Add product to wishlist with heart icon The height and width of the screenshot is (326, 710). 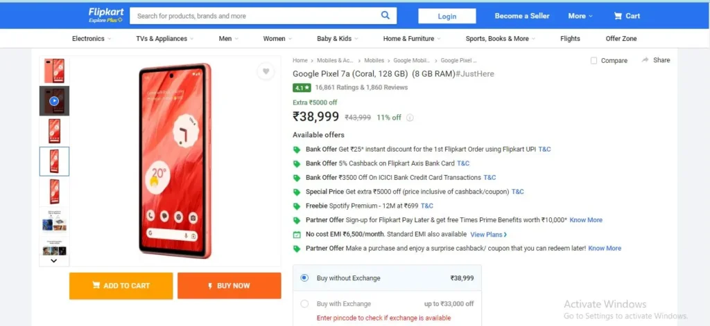point(266,71)
